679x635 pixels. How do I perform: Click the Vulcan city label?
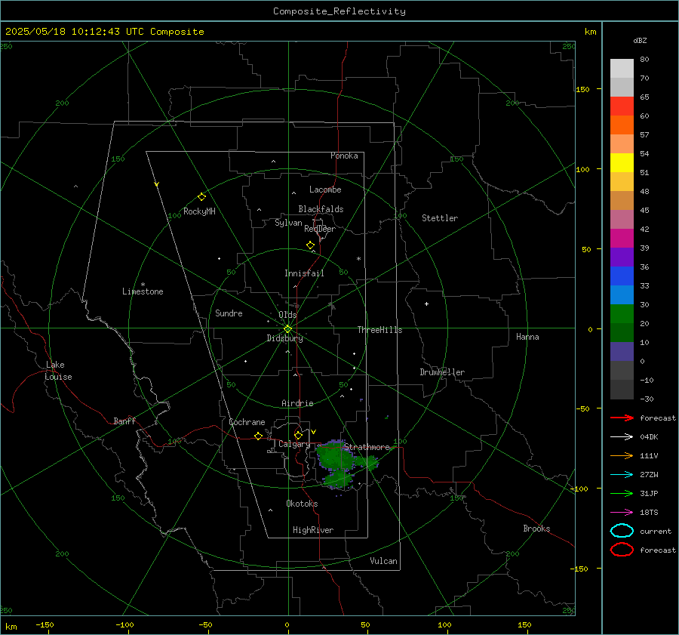(384, 561)
